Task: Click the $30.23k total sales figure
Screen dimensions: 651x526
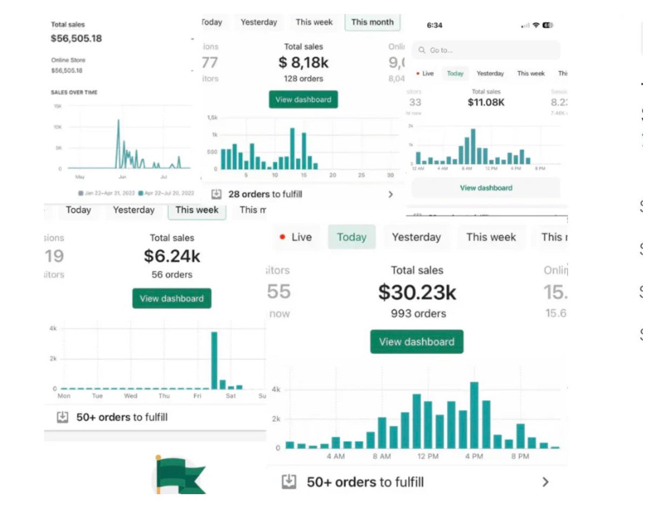Action: [x=417, y=292]
